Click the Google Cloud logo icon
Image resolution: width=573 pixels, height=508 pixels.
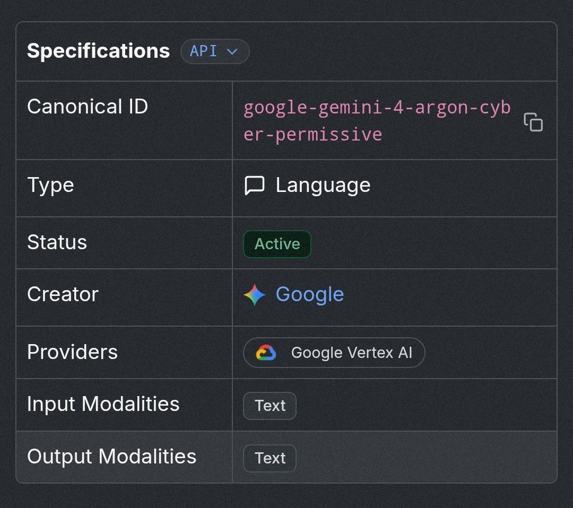tap(266, 353)
